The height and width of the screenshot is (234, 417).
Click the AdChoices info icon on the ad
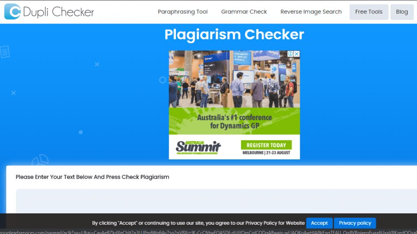click(x=290, y=54)
